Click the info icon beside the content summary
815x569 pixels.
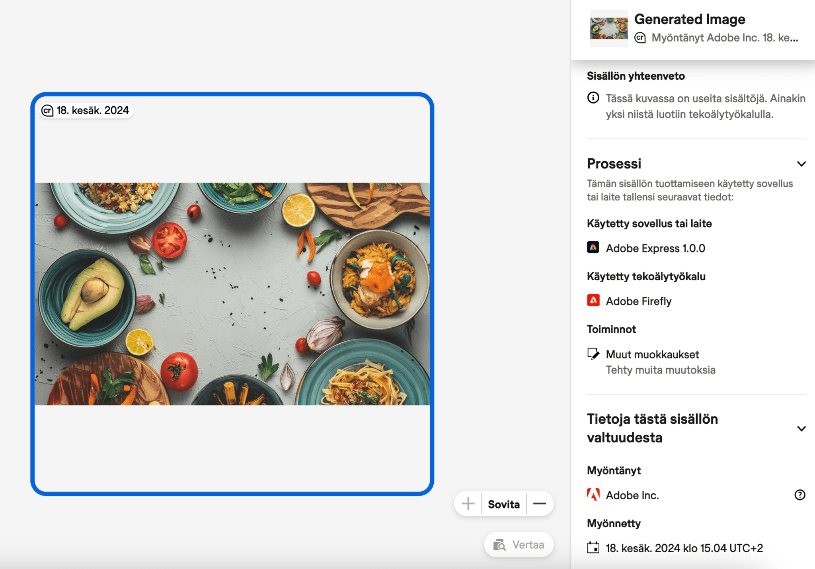[x=593, y=98]
